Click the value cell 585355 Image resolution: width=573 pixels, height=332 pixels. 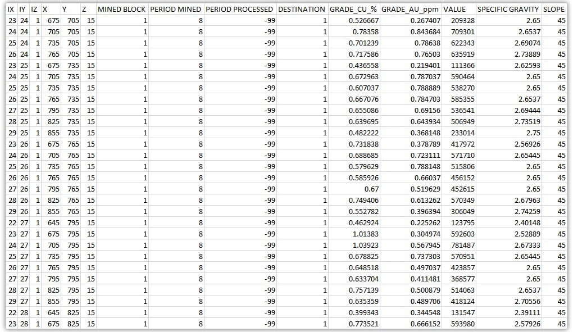click(x=458, y=99)
